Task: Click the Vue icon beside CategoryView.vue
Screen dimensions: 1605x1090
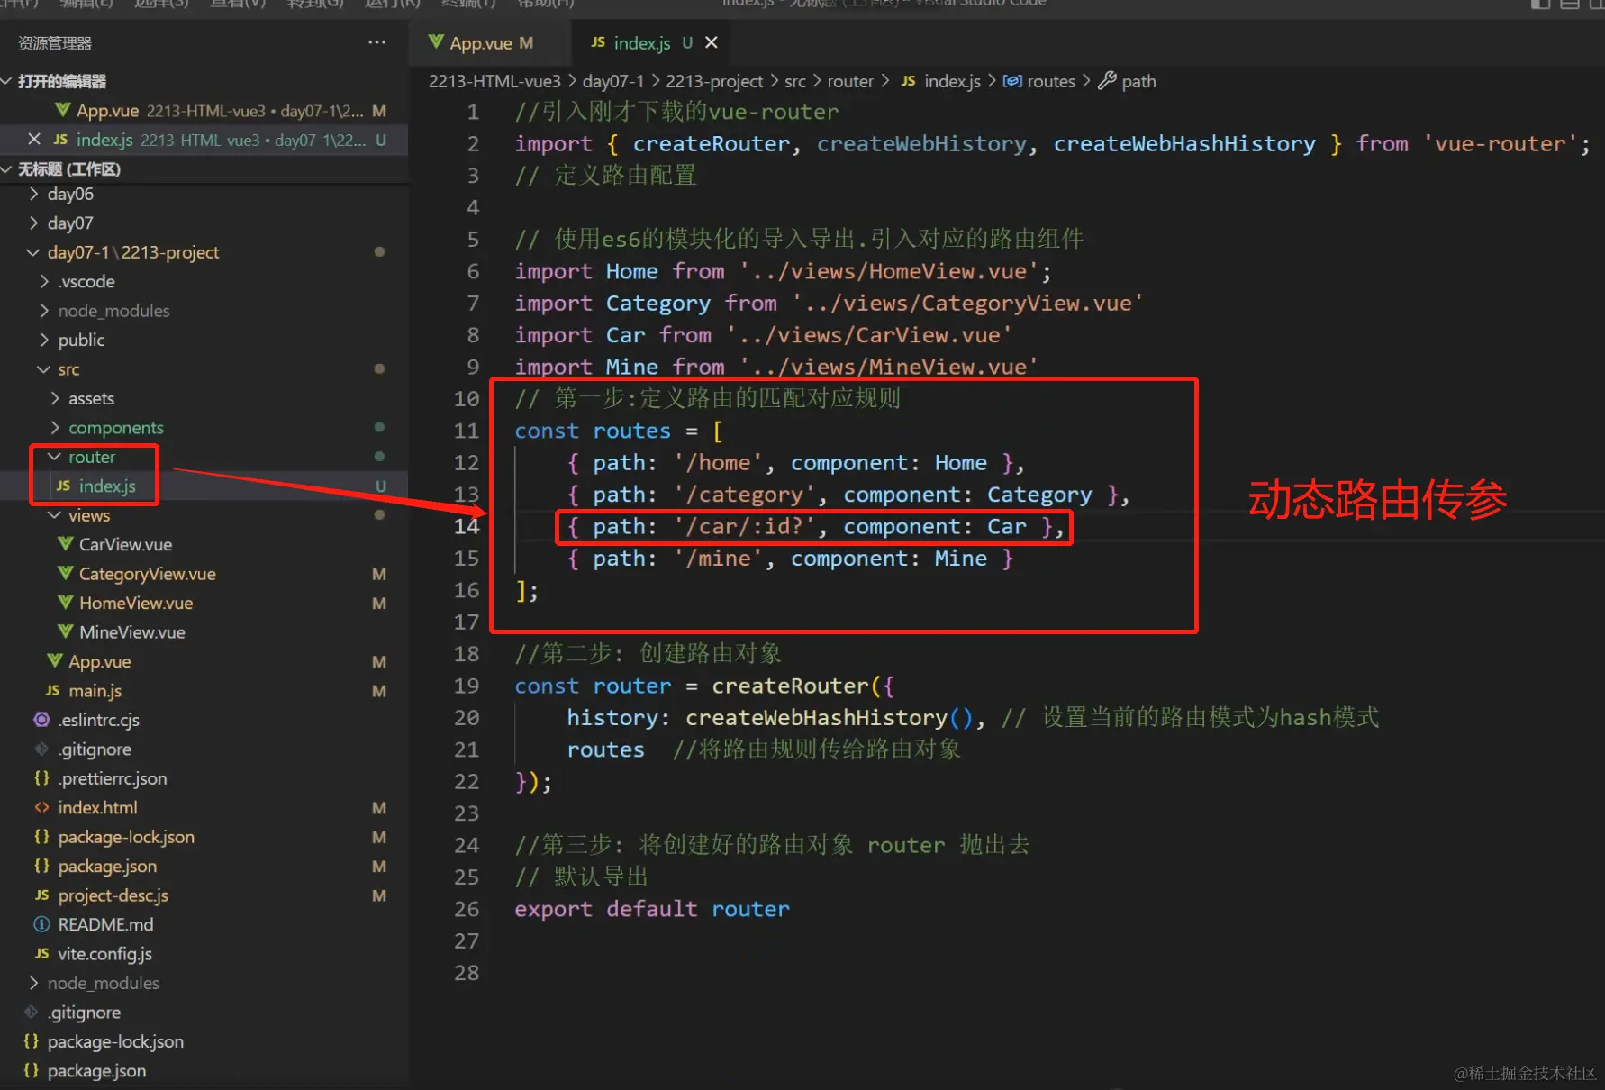Action: 66,573
